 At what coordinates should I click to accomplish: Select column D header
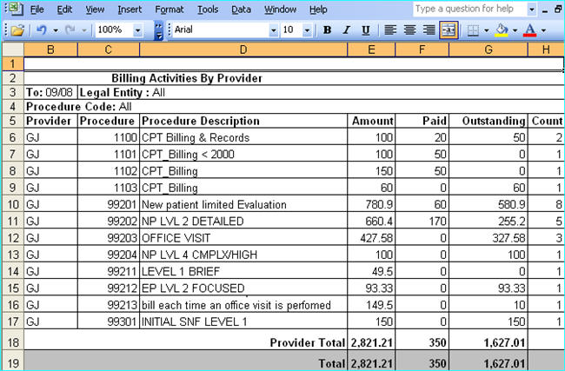click(243, 50)
